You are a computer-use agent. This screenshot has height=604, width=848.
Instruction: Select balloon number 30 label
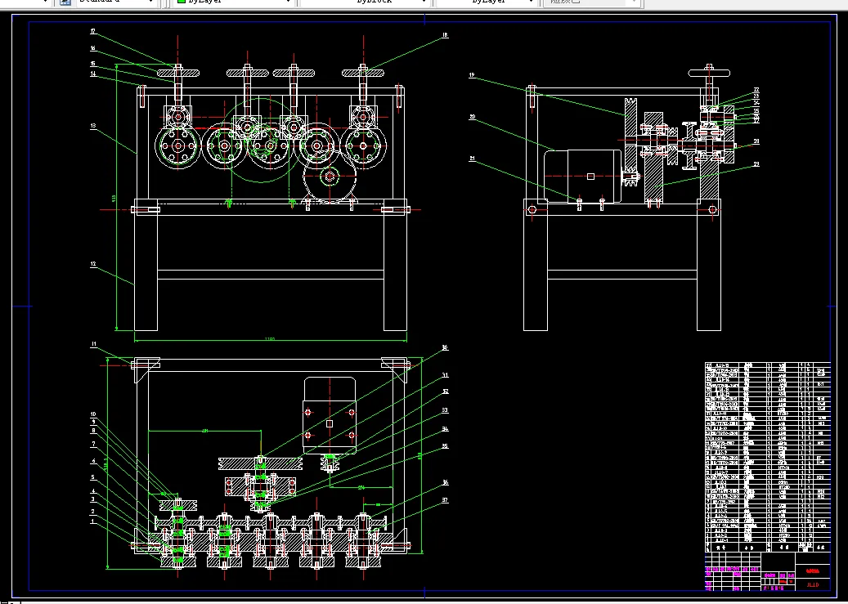pos(445,347)
